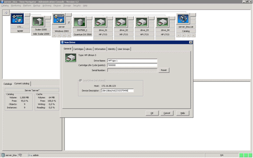Open the Storage menu

pos(67,6)
